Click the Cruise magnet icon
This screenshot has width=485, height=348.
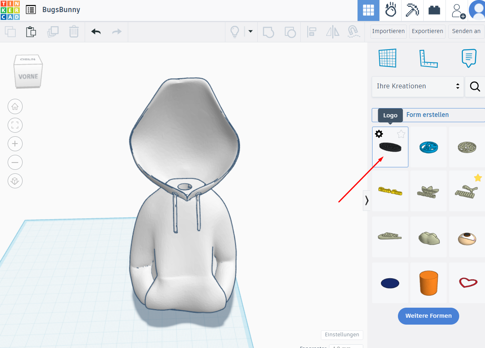[354, 31]
